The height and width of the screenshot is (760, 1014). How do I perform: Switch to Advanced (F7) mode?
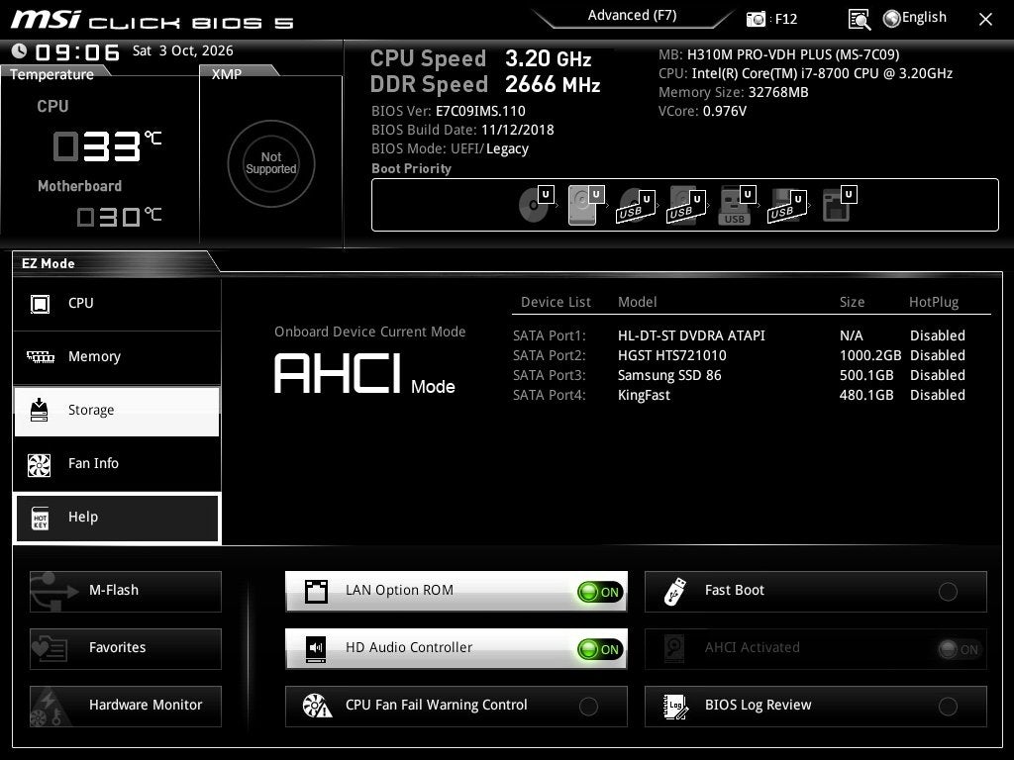632,16
